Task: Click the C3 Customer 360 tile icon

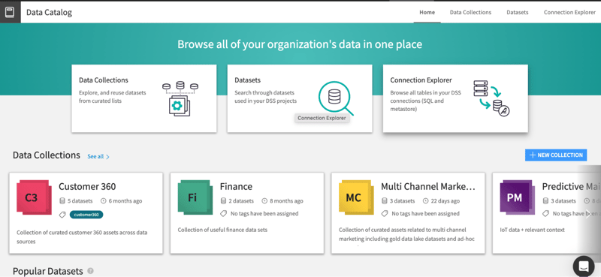Action: pyautogui.click(x=33, y=197)
